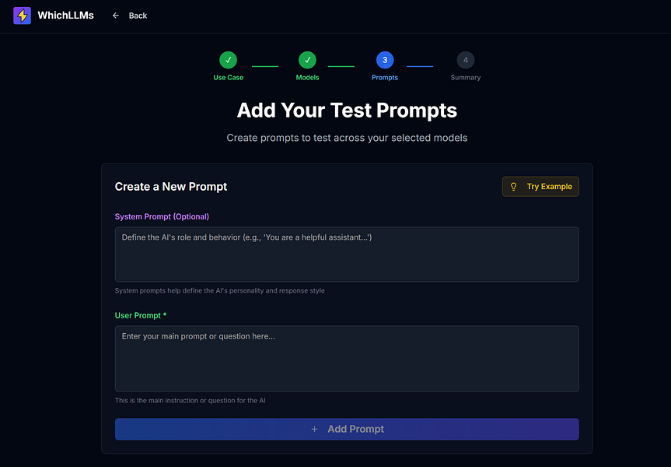Click inside the User Prompt text area
Viewport: 671px width, 467px height.
pos(347,356)
